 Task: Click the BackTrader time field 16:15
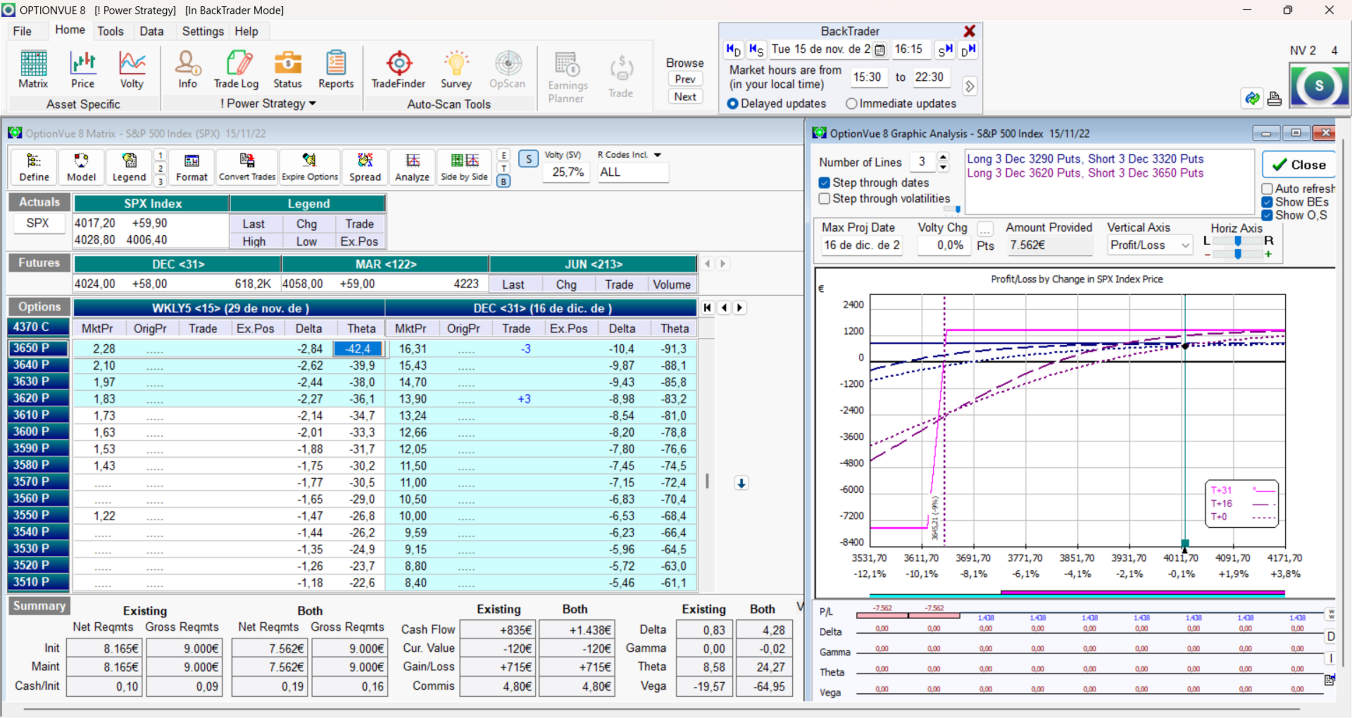[911, 49]
